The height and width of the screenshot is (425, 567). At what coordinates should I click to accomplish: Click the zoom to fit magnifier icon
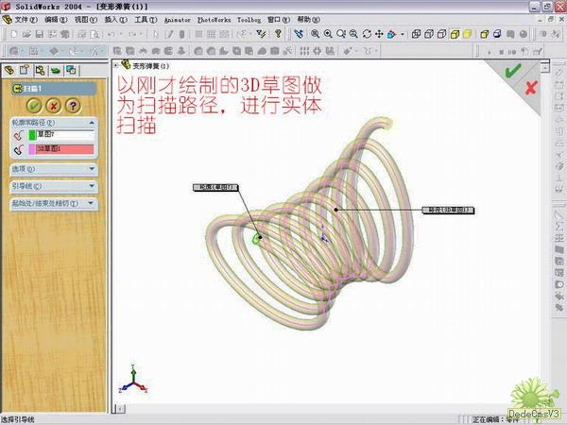pyautogui.click(x=314, y=34)
